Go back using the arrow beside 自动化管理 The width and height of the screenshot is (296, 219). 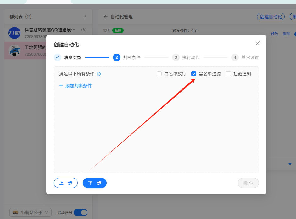tap(105, 17)
